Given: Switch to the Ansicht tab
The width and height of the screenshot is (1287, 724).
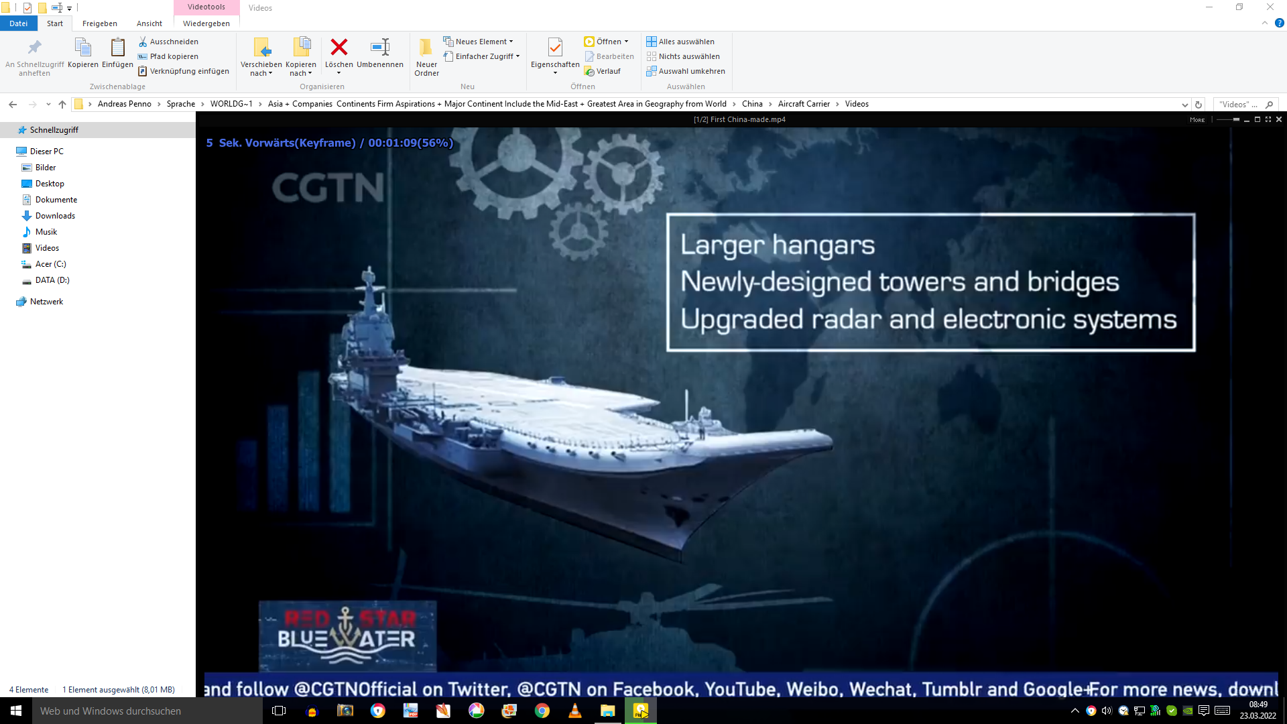Looking at the screenshot, I should click(x=149, y=23).
